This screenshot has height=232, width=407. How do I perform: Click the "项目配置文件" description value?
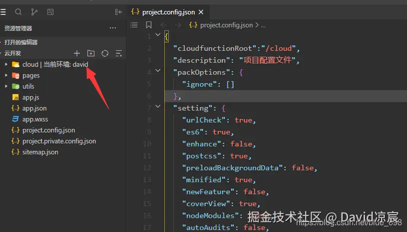[x=267, y=60]
